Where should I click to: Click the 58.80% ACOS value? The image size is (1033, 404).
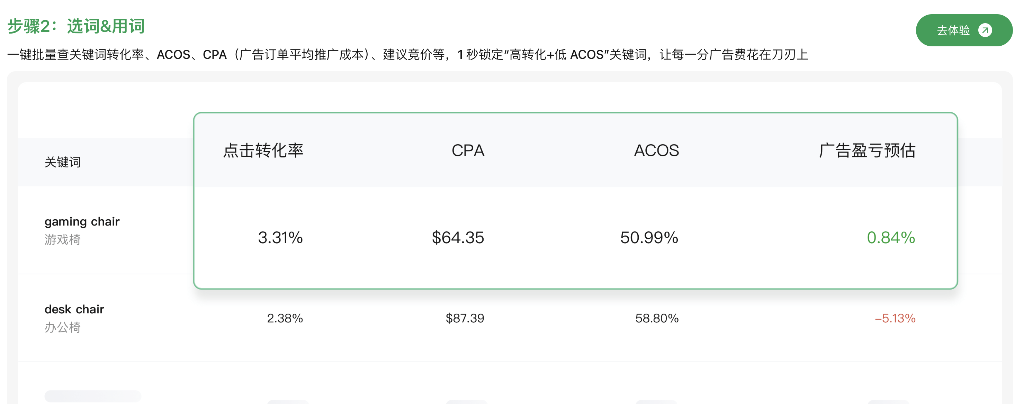tap(656, 318)
